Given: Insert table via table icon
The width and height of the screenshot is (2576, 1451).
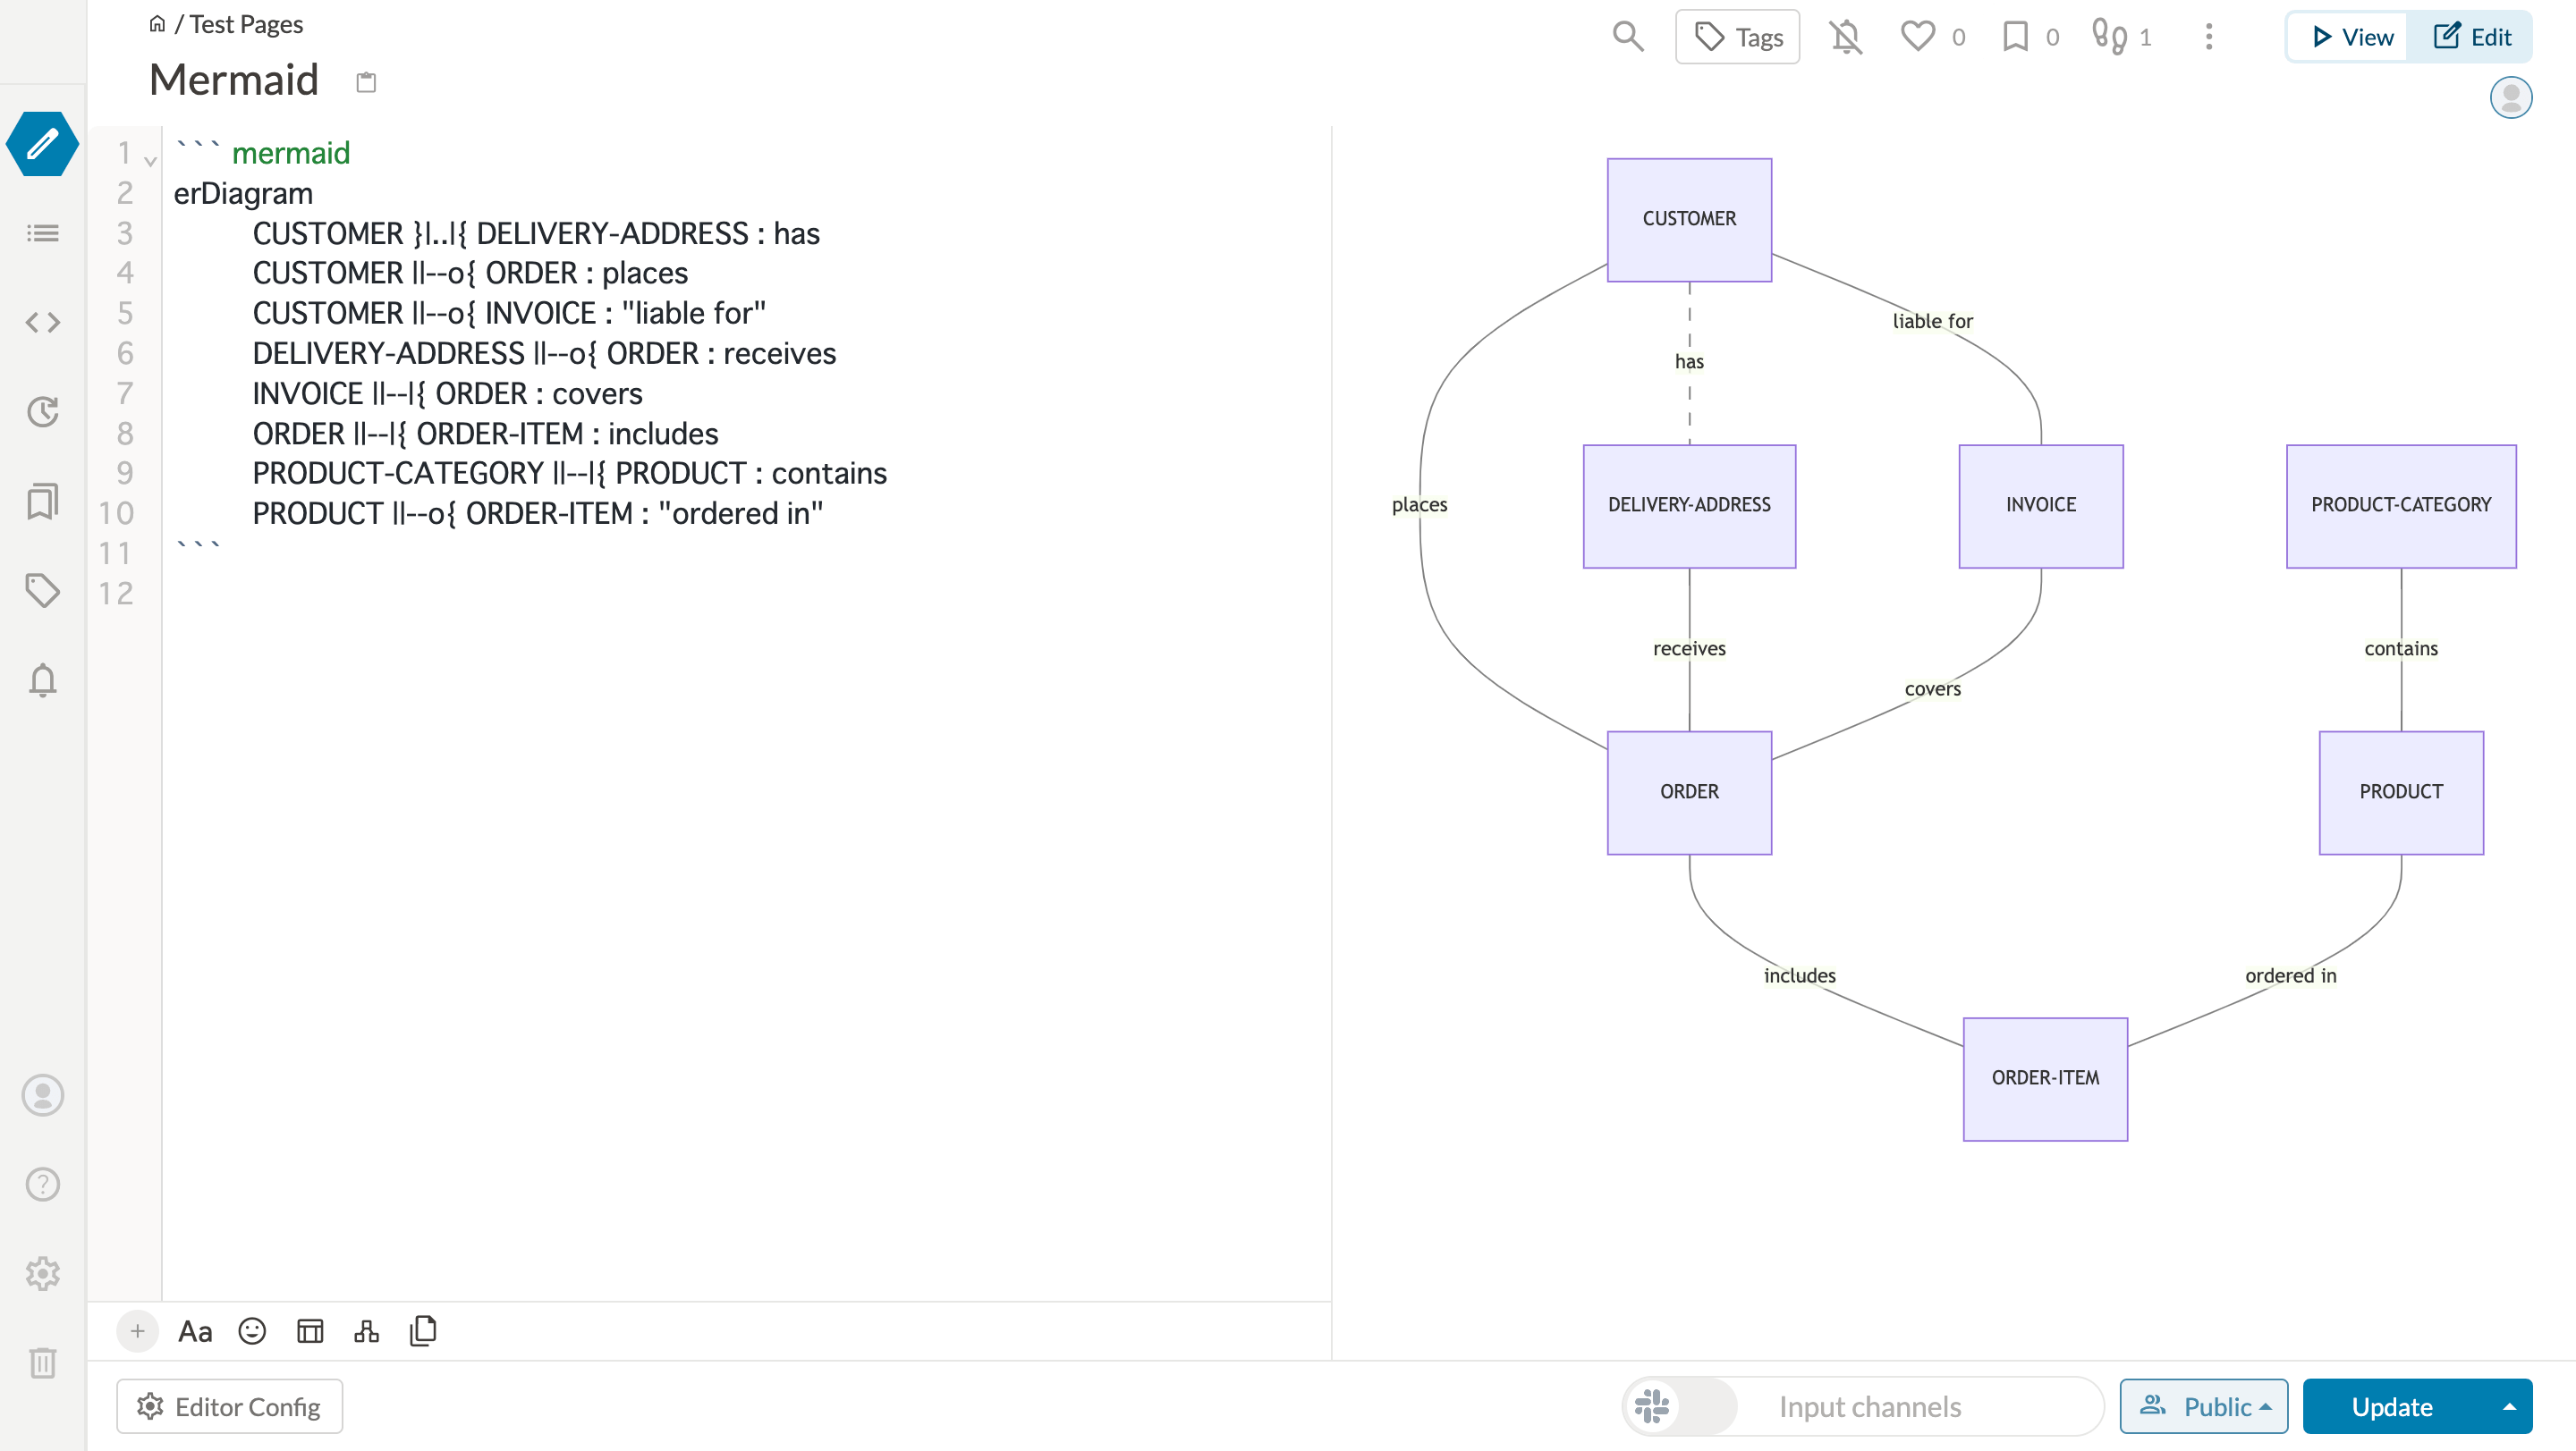Looking at the screenshot, I should click(x=310, y=1331).
